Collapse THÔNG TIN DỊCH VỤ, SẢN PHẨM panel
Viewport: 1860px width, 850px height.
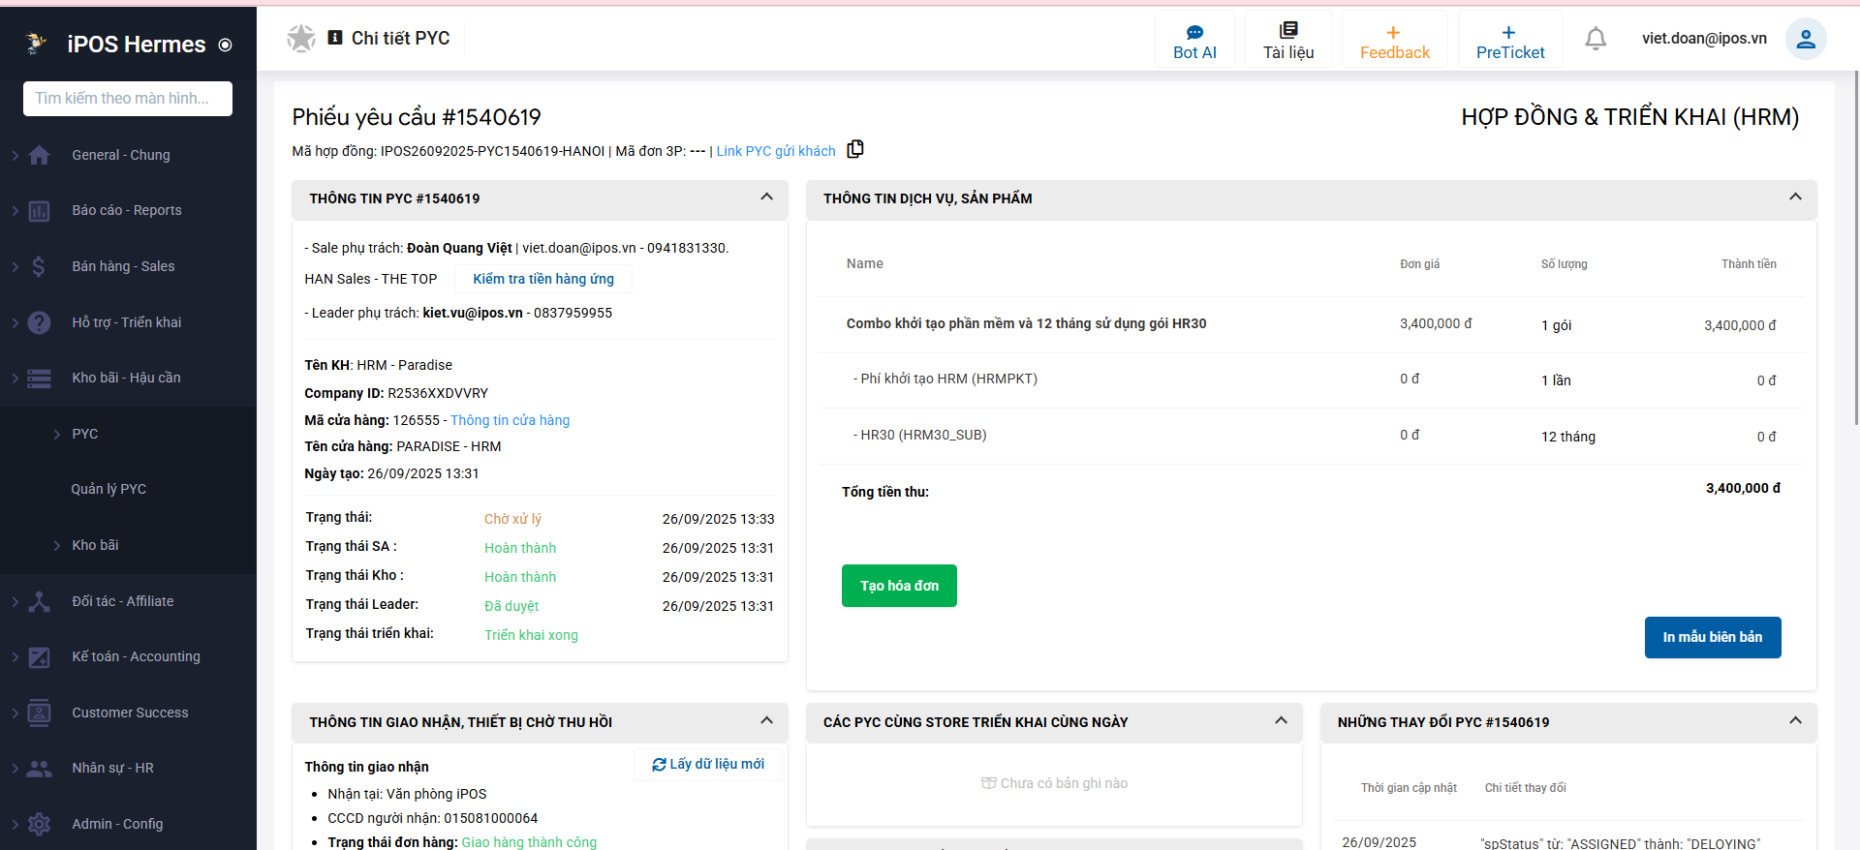[1795, 197]
